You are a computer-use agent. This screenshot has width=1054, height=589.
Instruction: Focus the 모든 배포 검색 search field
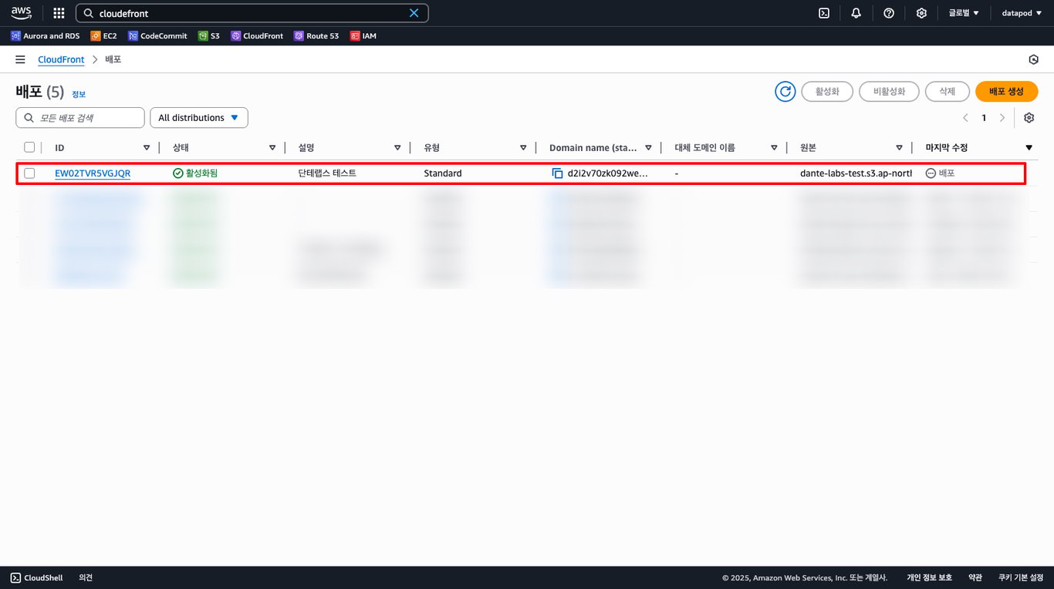80,118
